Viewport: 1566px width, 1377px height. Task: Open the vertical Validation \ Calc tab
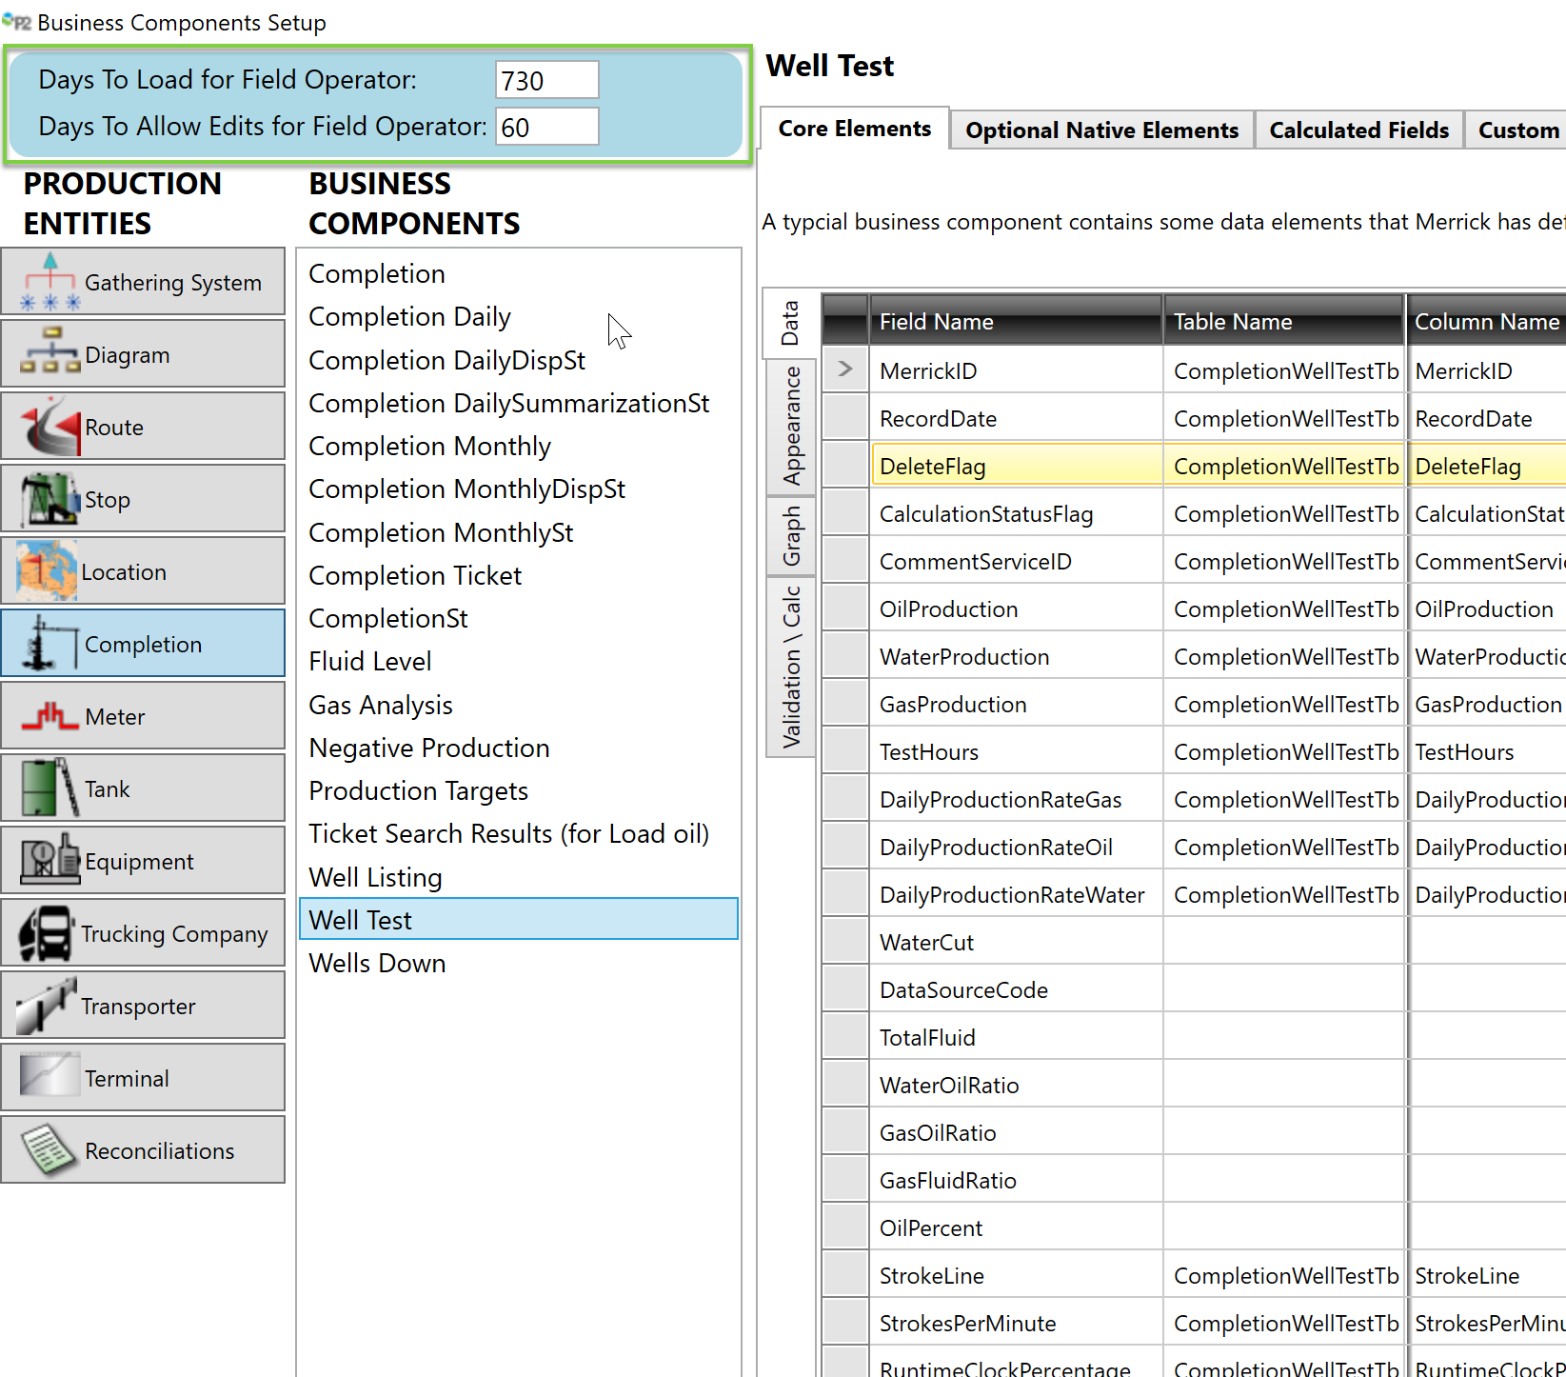tap(791, 667)
